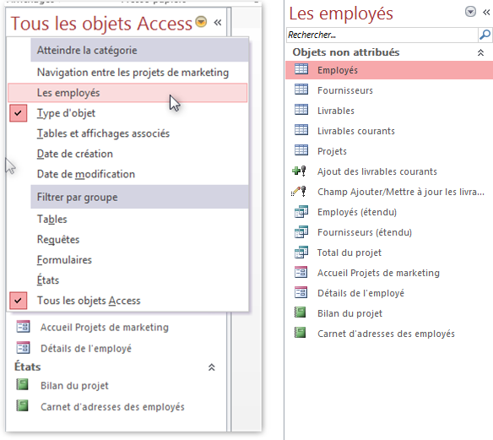493x440 pixels.
Task: Select the Projets table icon
Action: click(x=301, y=150)
